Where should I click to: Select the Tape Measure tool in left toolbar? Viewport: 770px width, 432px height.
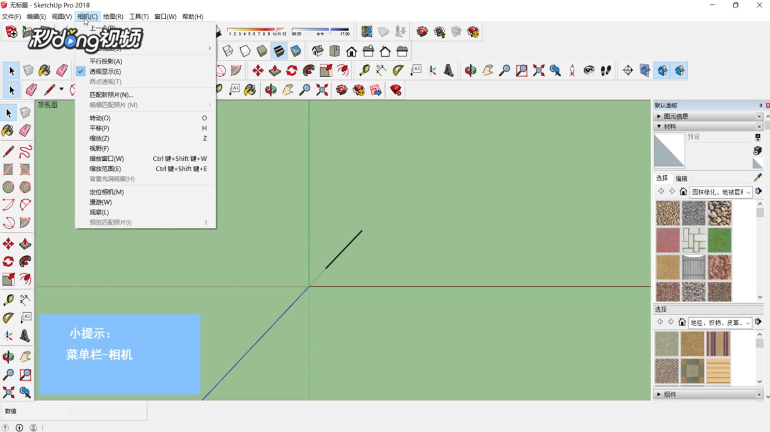coord(8,300)
